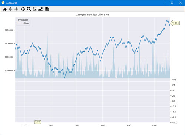This screenshot has width=185, height=135.
Task: Click the 10900.0 y-axis tick label
Action: 9,71
